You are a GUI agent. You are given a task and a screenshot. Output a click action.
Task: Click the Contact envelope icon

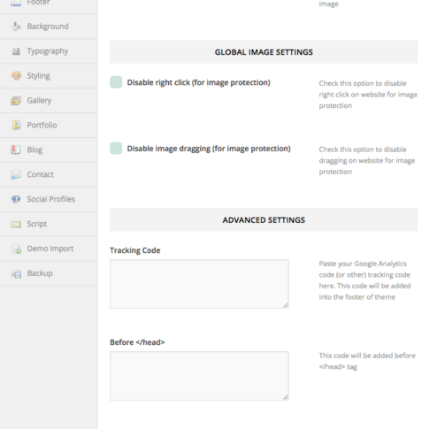(16, 174)
